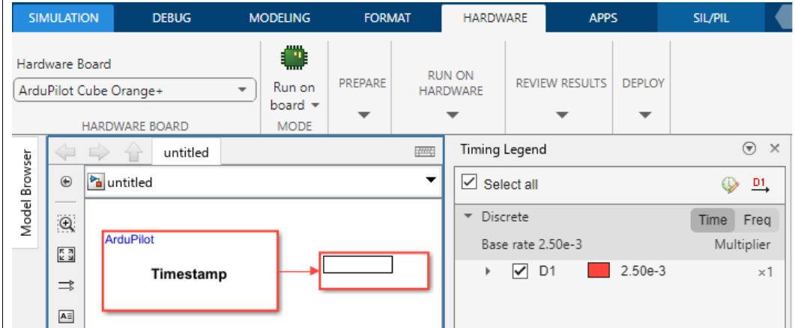
Task: Uncheck the D1 sample time checkbox
Action: click(x=519, y=272)
